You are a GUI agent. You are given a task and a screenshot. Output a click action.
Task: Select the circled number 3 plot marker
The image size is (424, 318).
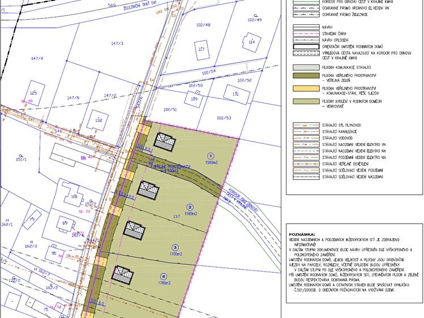click(175, 247)
